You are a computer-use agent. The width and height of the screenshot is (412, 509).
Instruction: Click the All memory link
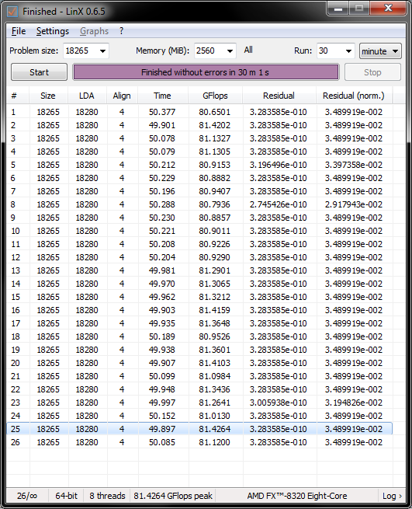pos(248,50)
